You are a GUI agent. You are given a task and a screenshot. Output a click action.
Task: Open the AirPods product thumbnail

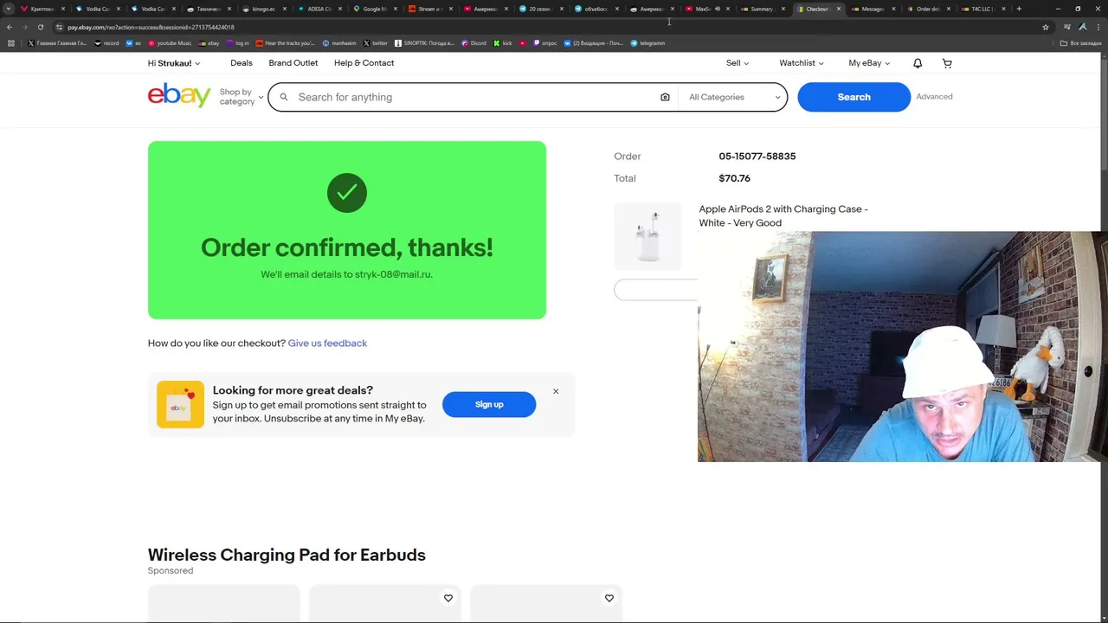[647, 236]
